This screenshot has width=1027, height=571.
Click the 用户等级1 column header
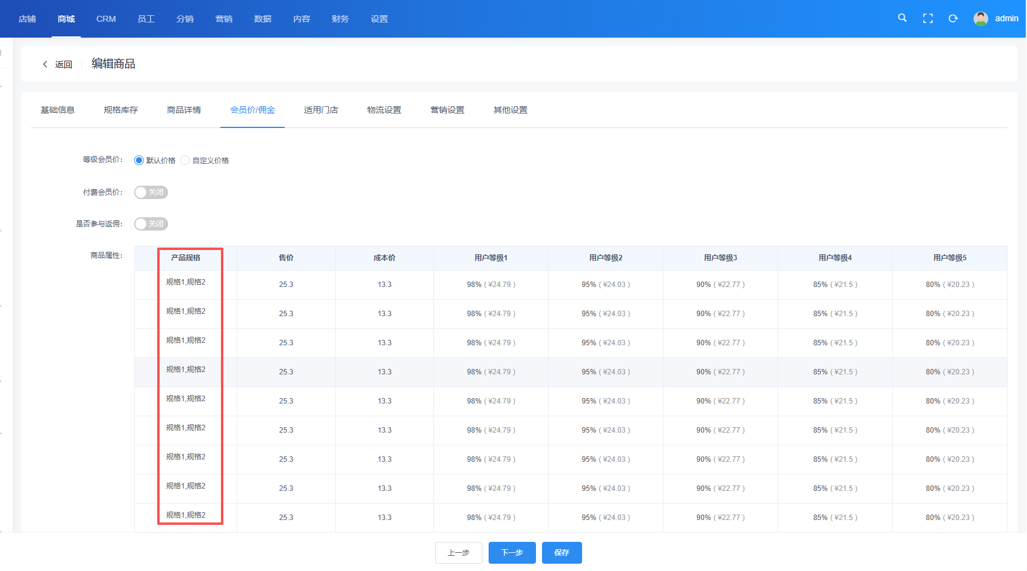point(490,258)
